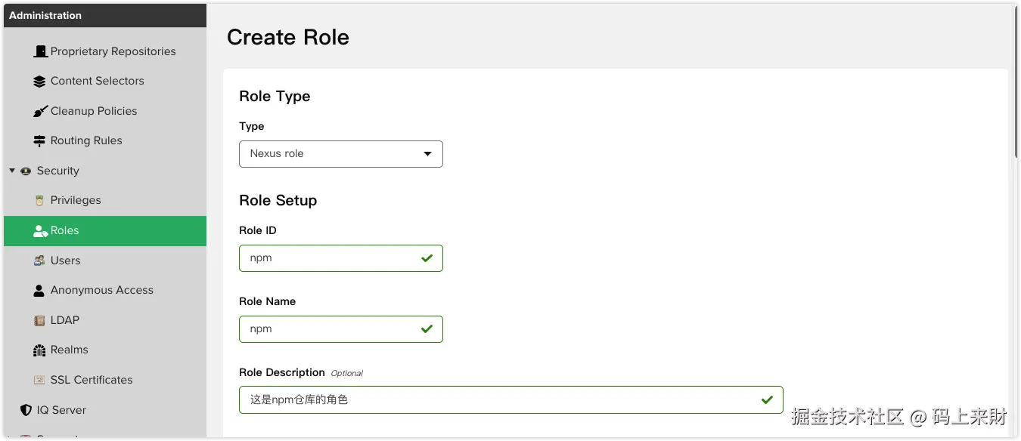Click the SSL Certificates card icon
Viewport: 1021px width, 441px height.
(40, 380)
